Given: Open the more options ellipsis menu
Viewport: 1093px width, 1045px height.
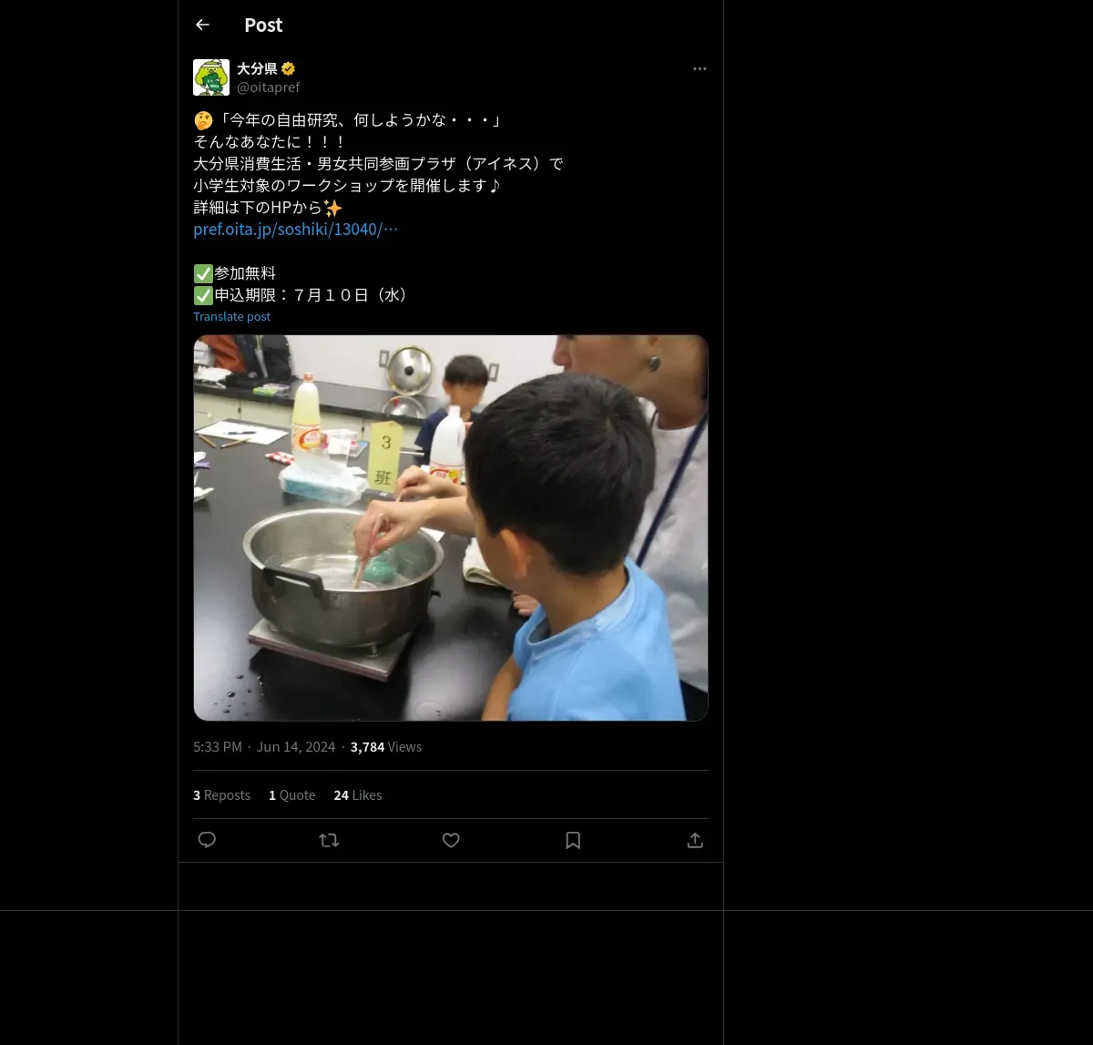Looking at the screenshot, I should (x=700, y=68).
